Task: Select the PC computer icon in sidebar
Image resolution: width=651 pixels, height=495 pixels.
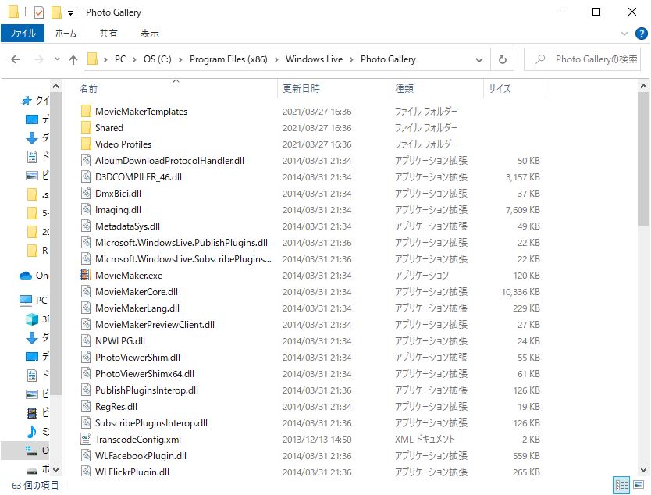Action: [26, 301]
